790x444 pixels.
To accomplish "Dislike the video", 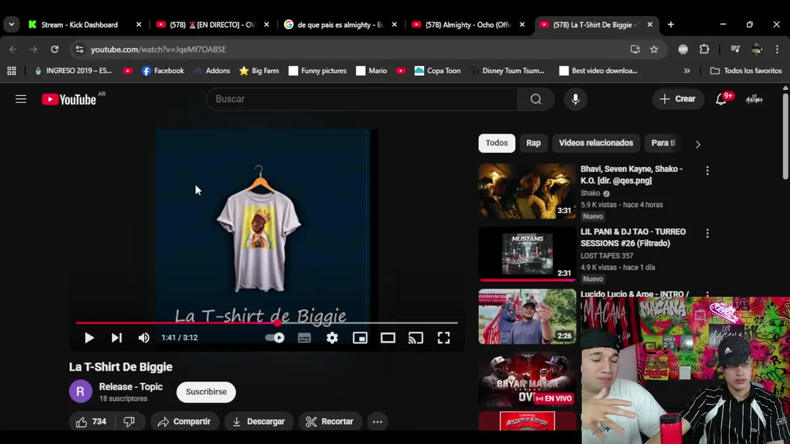I will pos(129,422).
